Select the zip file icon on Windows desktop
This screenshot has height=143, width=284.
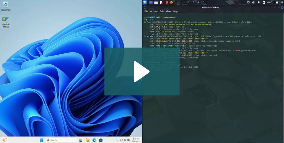(6, 22)
